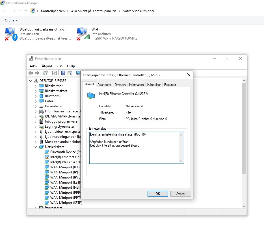Click the Inbyggd programvara chip icon
The image size is (264, 233).
click(x=41, y=121)
